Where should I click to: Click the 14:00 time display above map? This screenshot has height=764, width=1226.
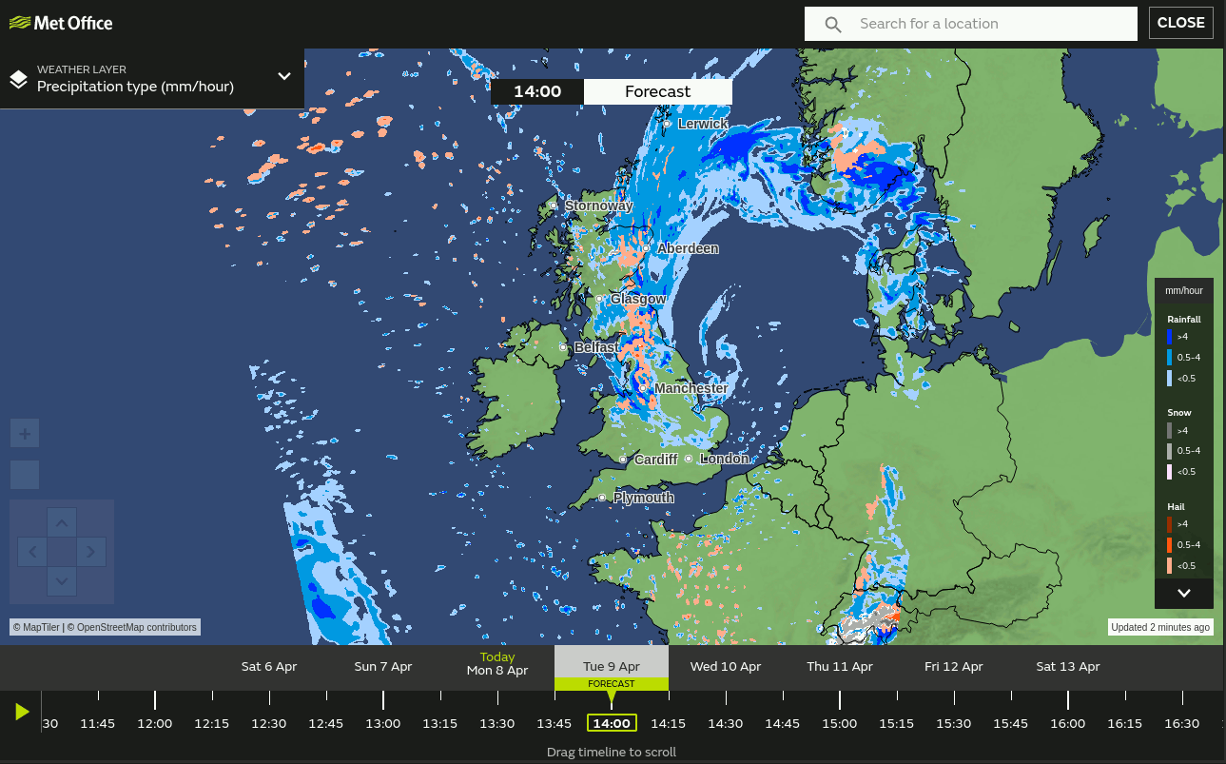[537, 91]
